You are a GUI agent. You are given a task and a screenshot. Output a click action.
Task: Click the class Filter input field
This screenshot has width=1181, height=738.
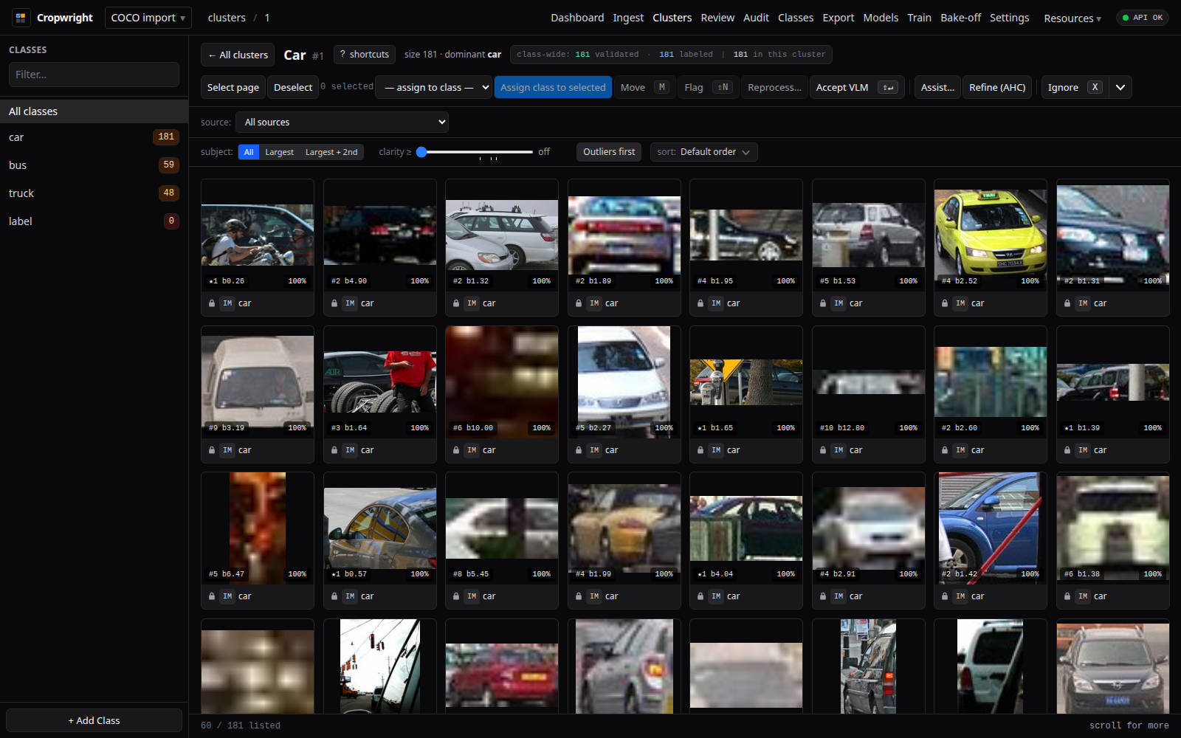(x=94, y=75)
